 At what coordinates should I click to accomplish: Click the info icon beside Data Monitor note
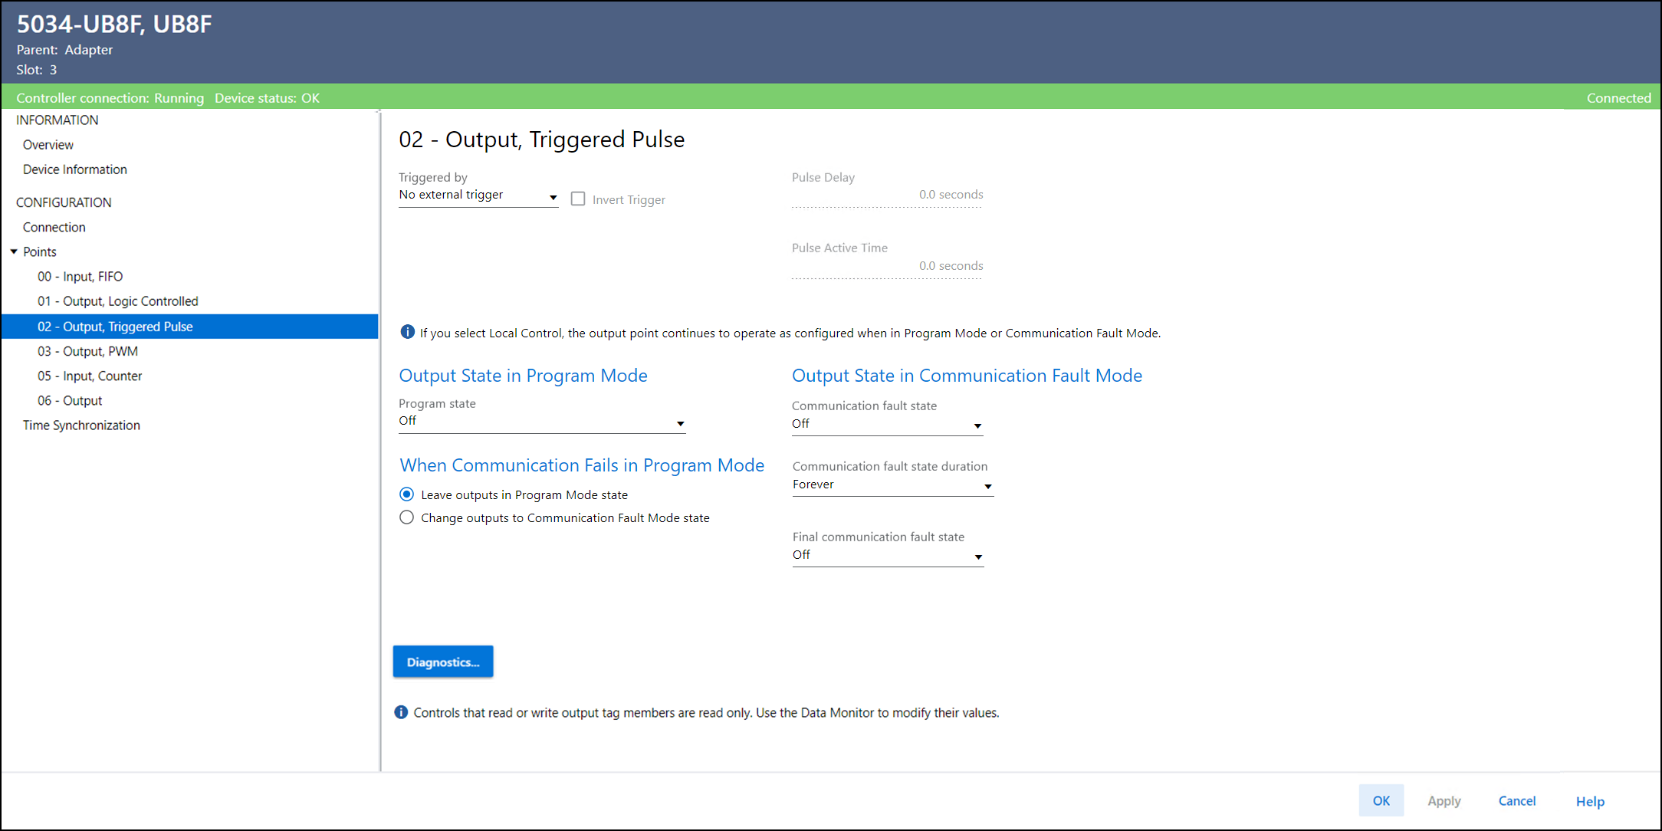coord(401,712)
